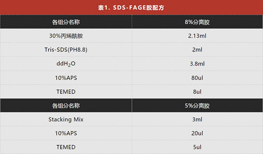The width and height of the screenshot is (263, 154).
Task: Click the 5ul value cell
Action: [197, 147]
